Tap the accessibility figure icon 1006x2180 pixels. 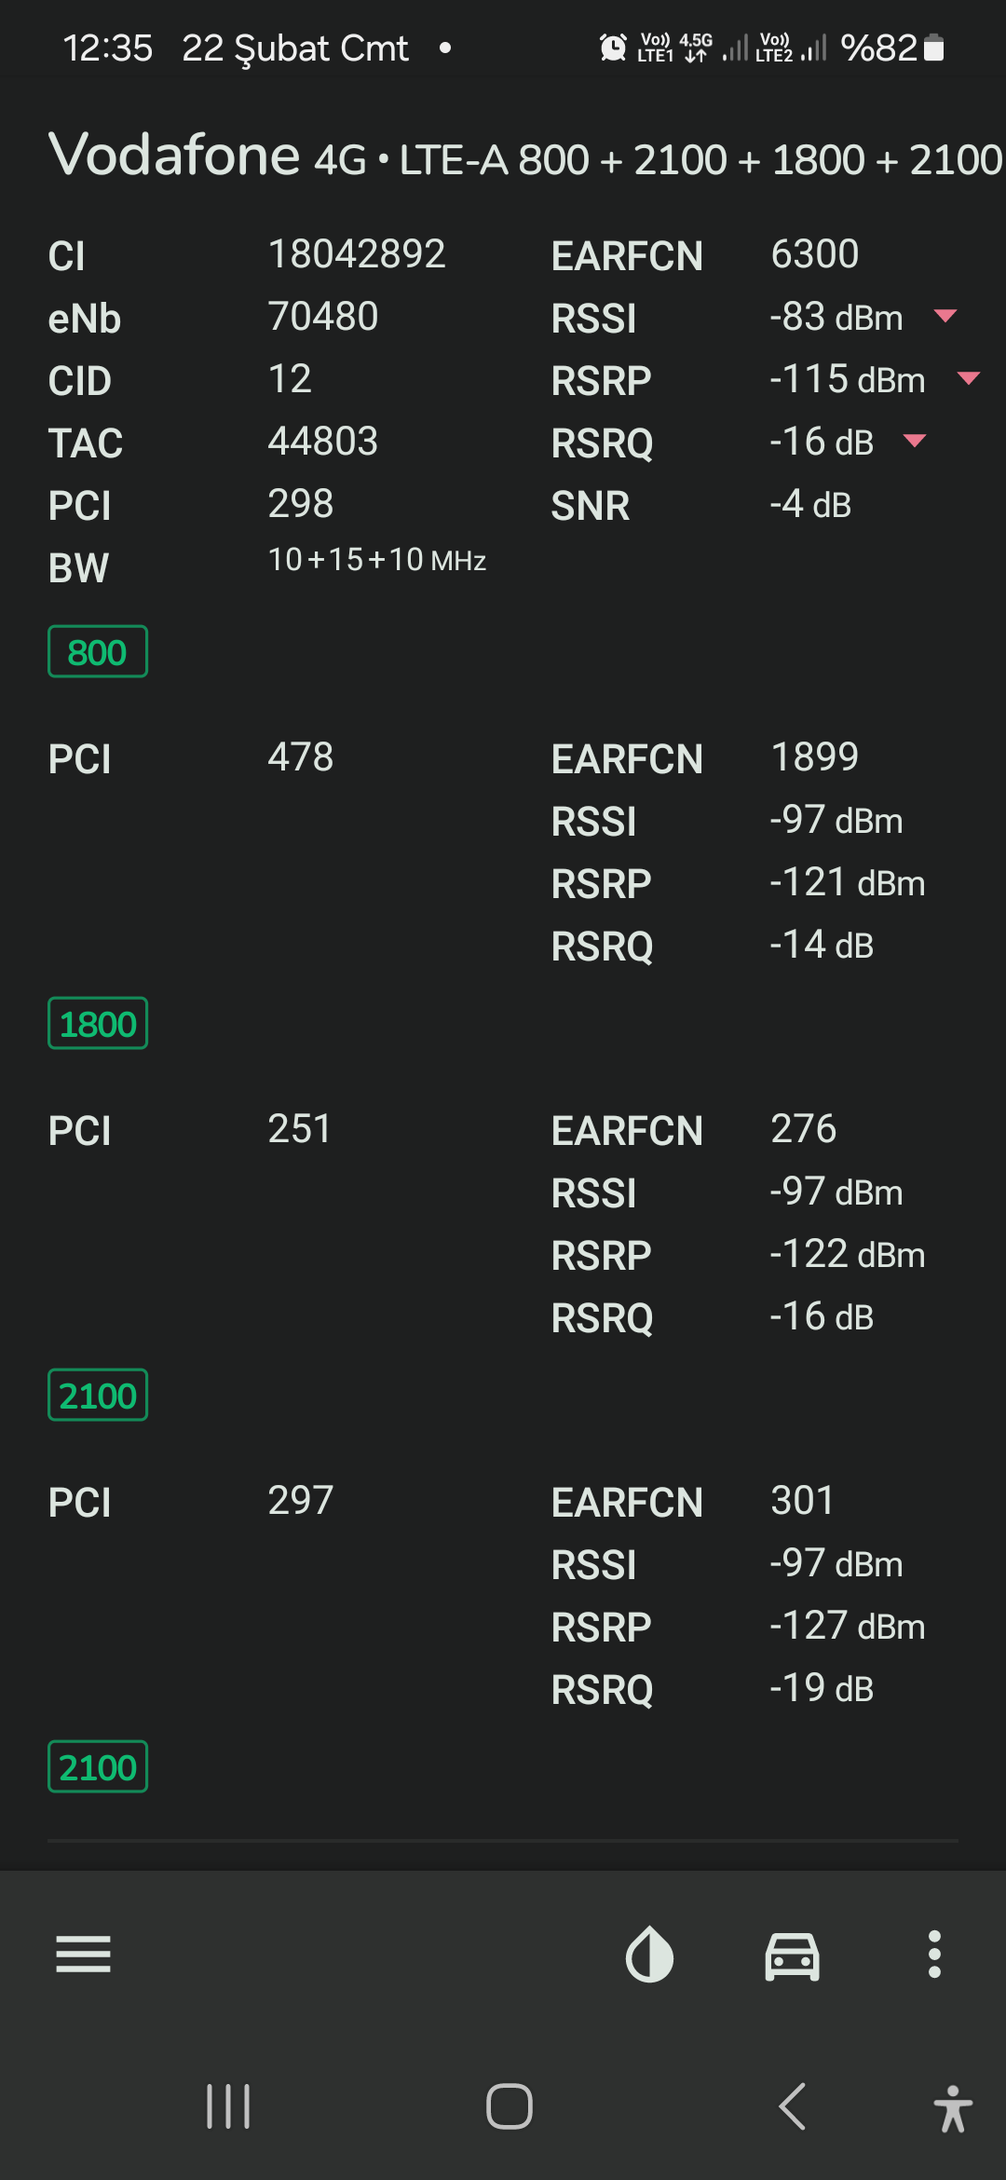point(952,2108)
